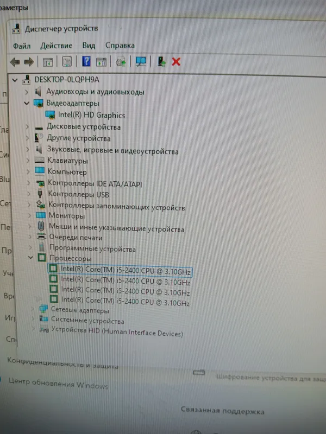Open Центр обновления Windows in Settings
326x434 pixels.
[58, 384]
